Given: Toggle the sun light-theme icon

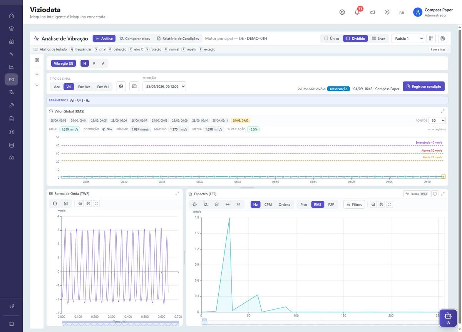Looking at the screenshot, I should pyautogui.click(x=387, y=12).
